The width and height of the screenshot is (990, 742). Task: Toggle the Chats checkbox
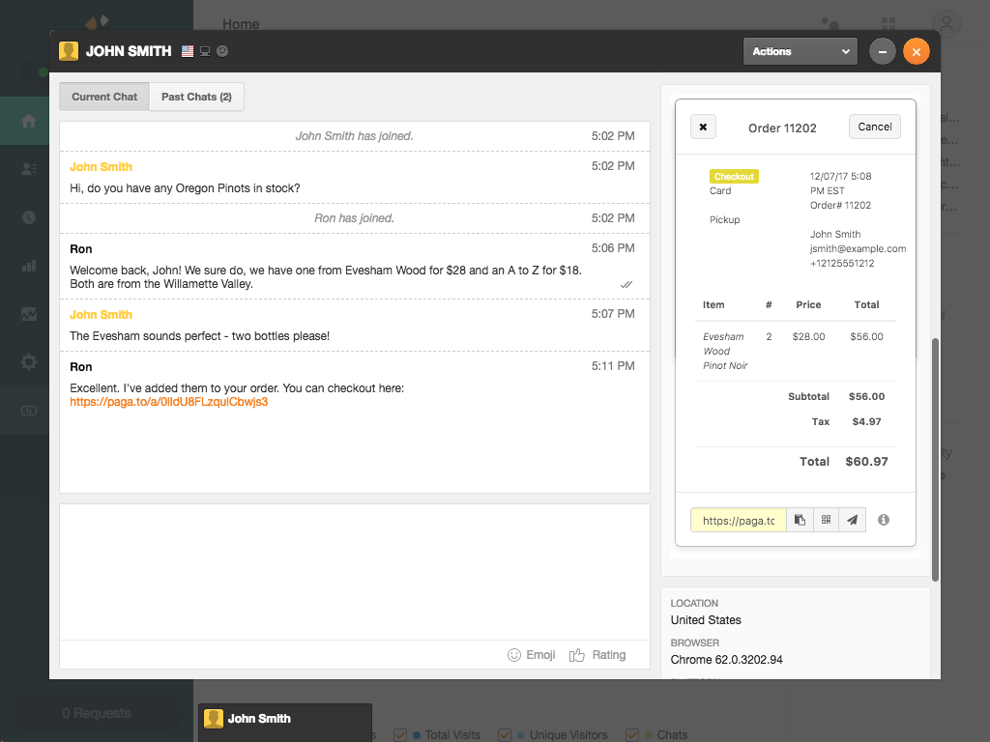point(632,735)
